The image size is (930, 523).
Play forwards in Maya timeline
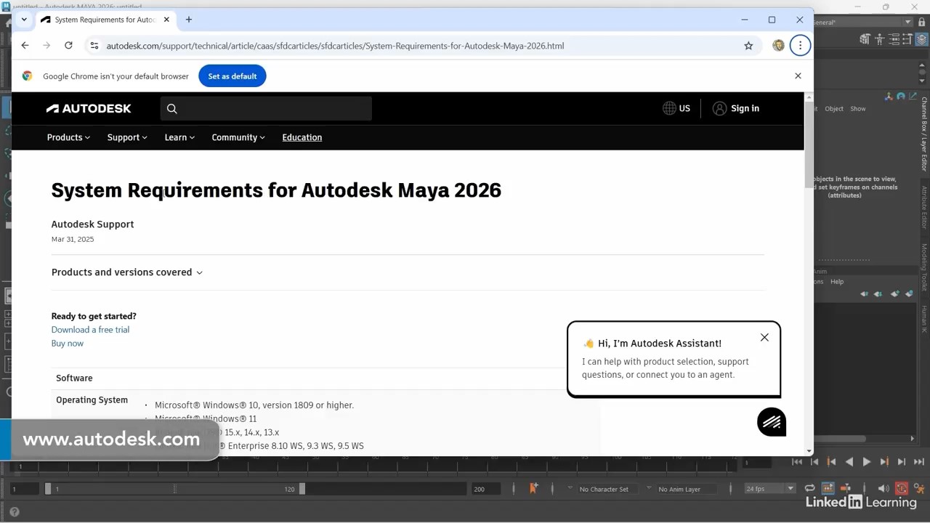coord(867,462)
